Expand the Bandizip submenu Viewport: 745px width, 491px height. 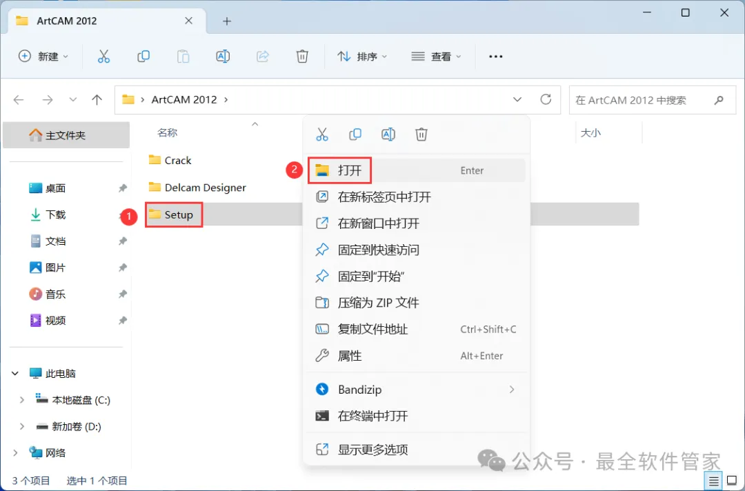click(417, 390)
